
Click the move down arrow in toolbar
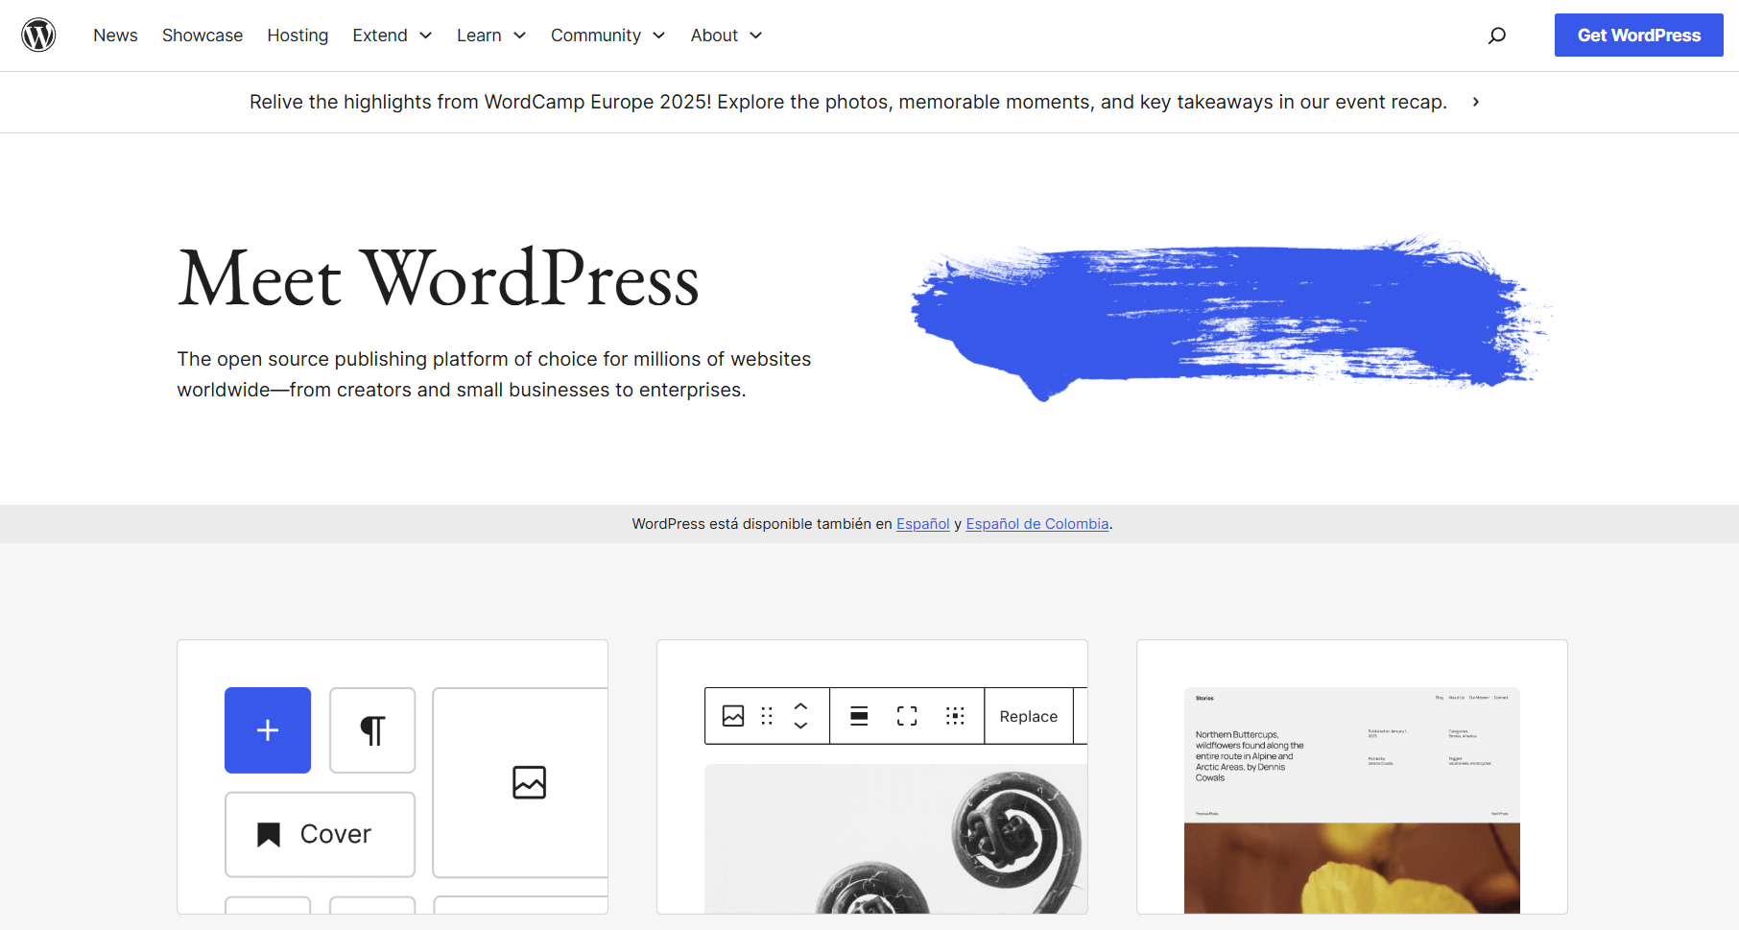pyautogui.click(x=800, y=726)
